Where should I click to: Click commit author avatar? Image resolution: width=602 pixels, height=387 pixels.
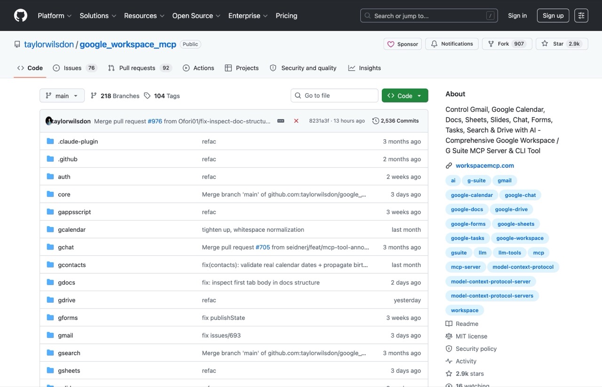point(49,121)
